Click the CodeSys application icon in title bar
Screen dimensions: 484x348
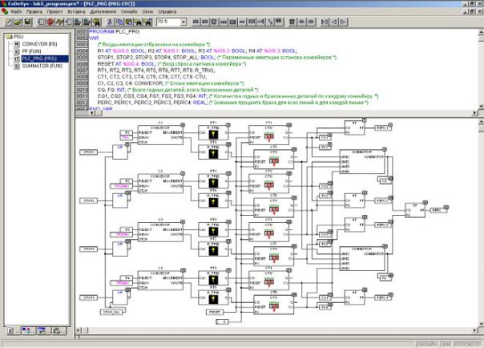[x=5, y=4]
